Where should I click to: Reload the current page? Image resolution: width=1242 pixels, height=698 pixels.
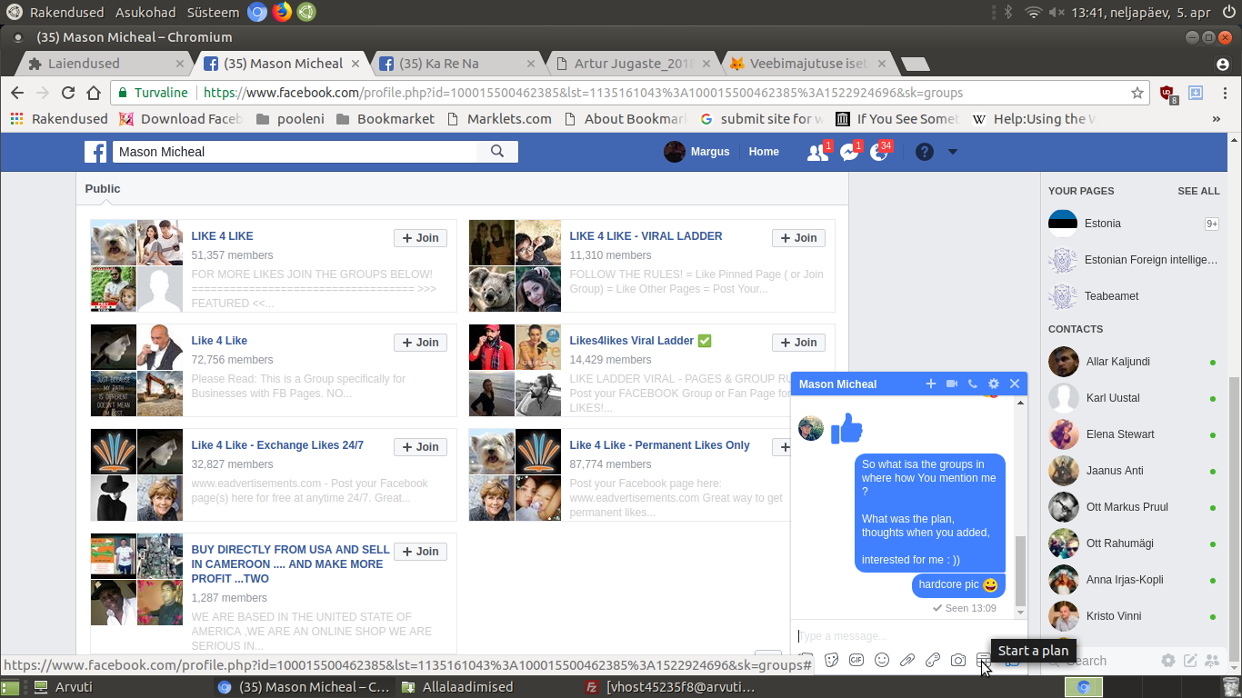click(x=68, y=93)
